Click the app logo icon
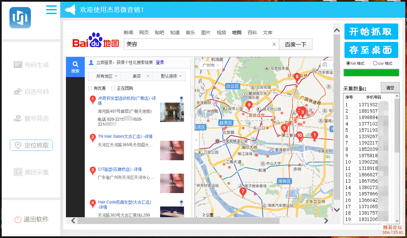This screenshot has height=238, width=407. pos(20,18)
